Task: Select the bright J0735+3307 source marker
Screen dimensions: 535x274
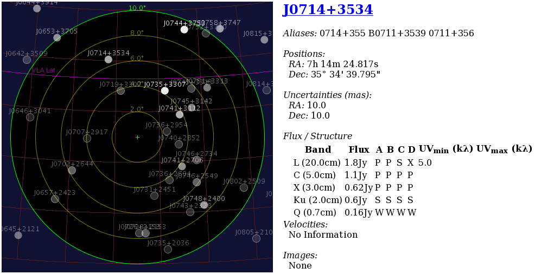Action: (165, 90)
